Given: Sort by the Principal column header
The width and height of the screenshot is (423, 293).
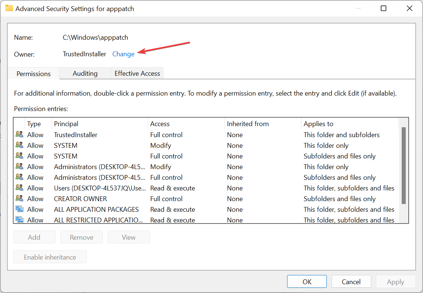Looking at the screenshot, I should point(100,124).
